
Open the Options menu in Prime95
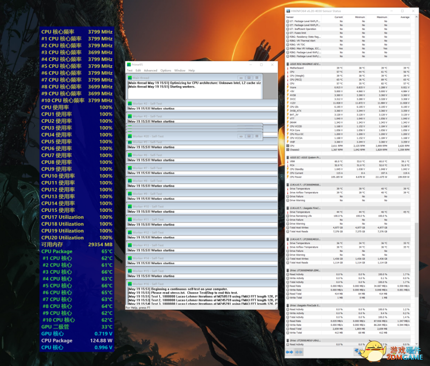(166, 70)
